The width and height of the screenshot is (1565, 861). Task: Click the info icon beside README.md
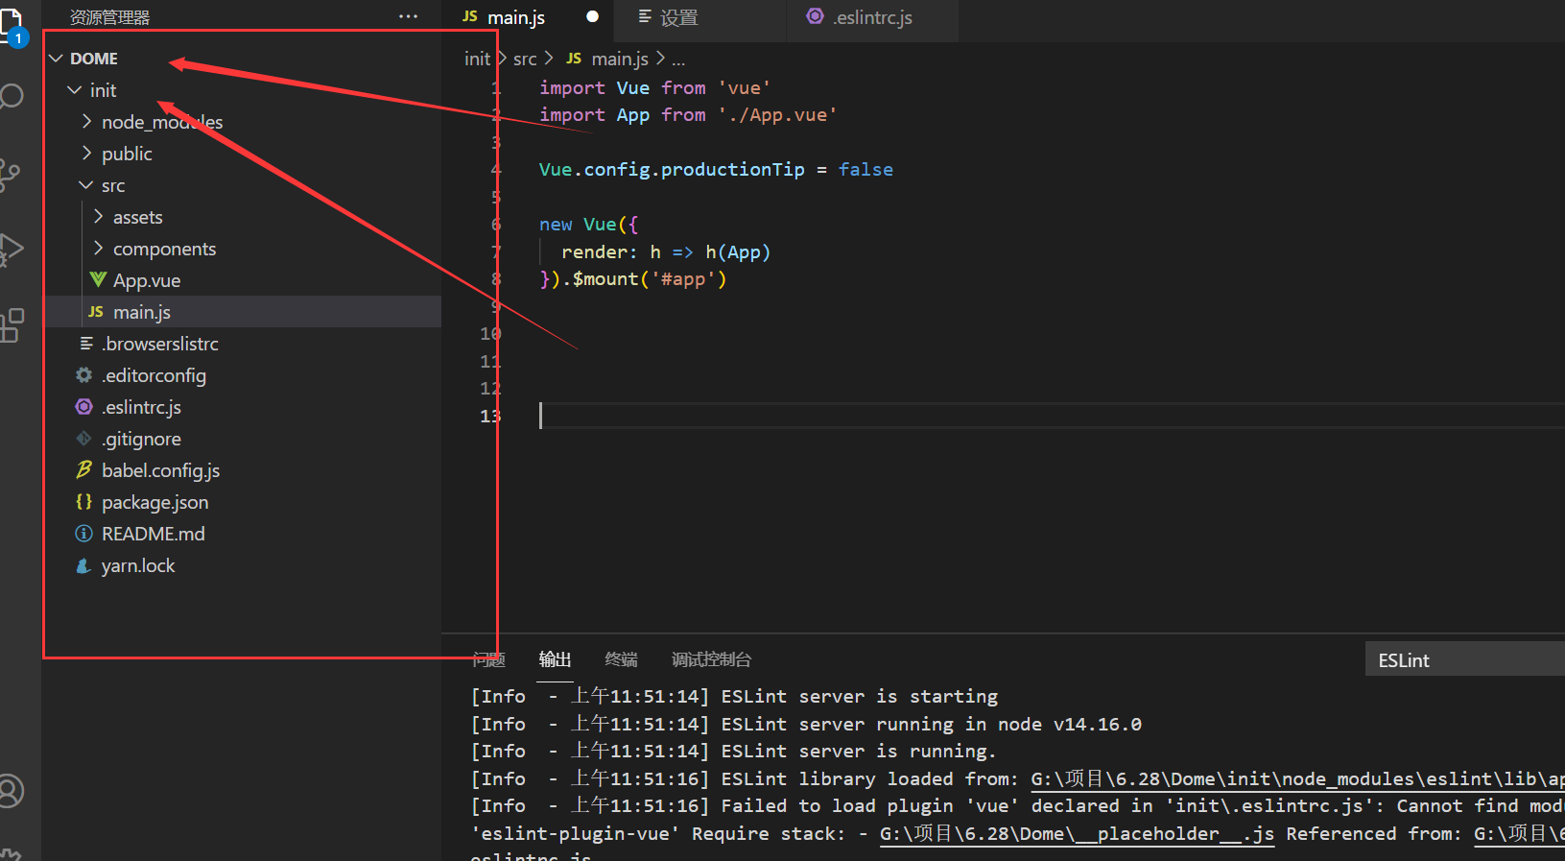point(83,534)
